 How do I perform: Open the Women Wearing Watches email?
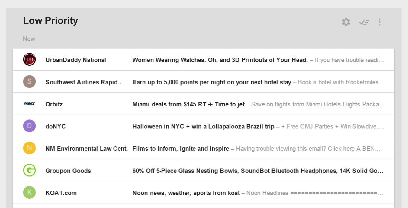point(220,60)
